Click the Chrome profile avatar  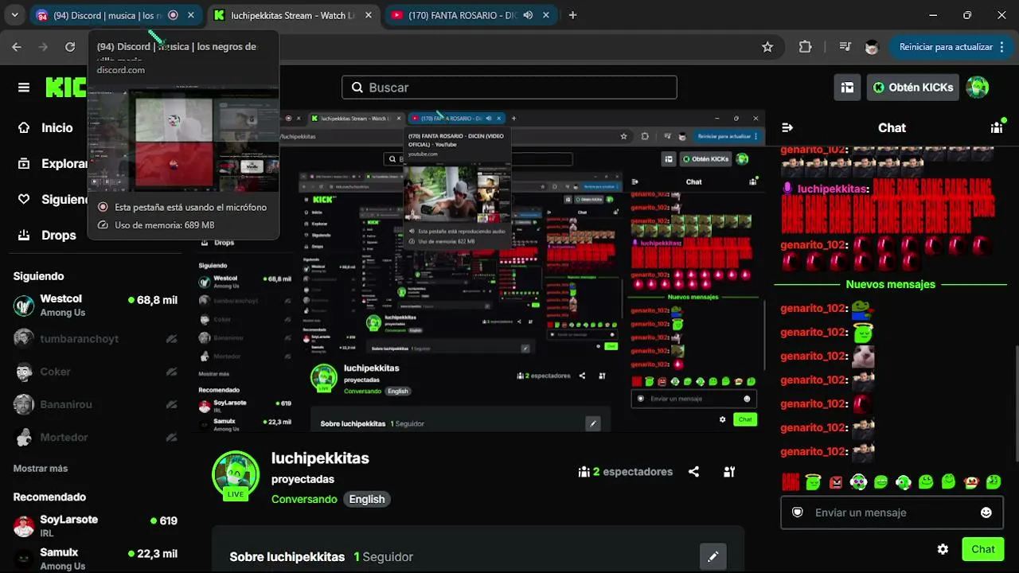tap(872, 47)
